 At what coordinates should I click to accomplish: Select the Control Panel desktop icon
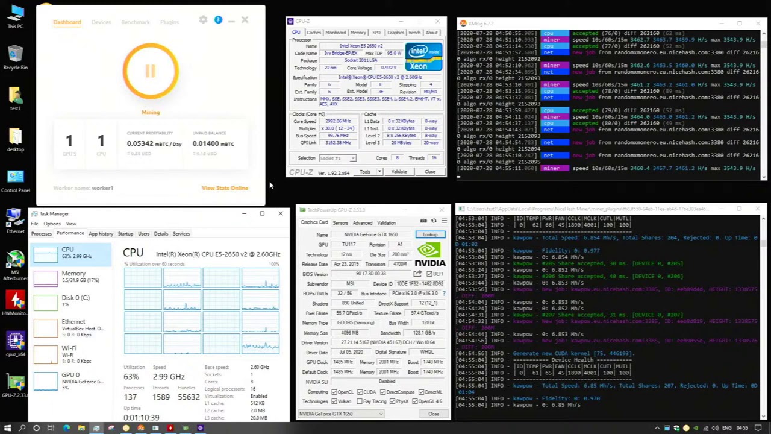tap(16, 181)
